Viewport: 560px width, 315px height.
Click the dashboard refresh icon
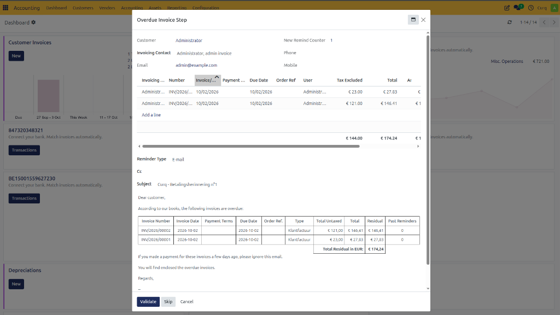[510, 22]
